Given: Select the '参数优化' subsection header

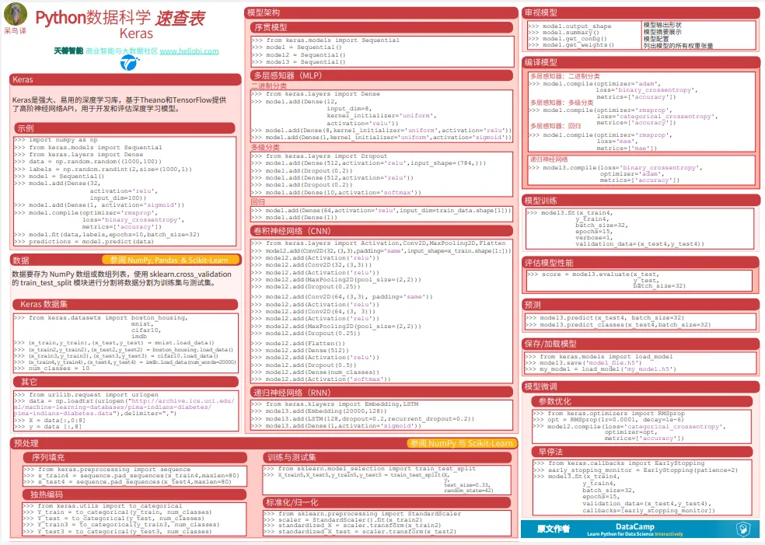Looking at the screenshot, I should click(x=642, y=401).
